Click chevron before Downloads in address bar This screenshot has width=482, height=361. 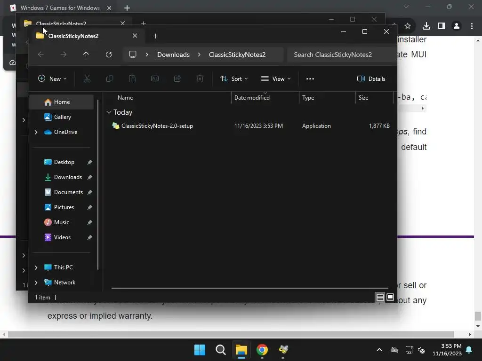(x=147, y=55)
